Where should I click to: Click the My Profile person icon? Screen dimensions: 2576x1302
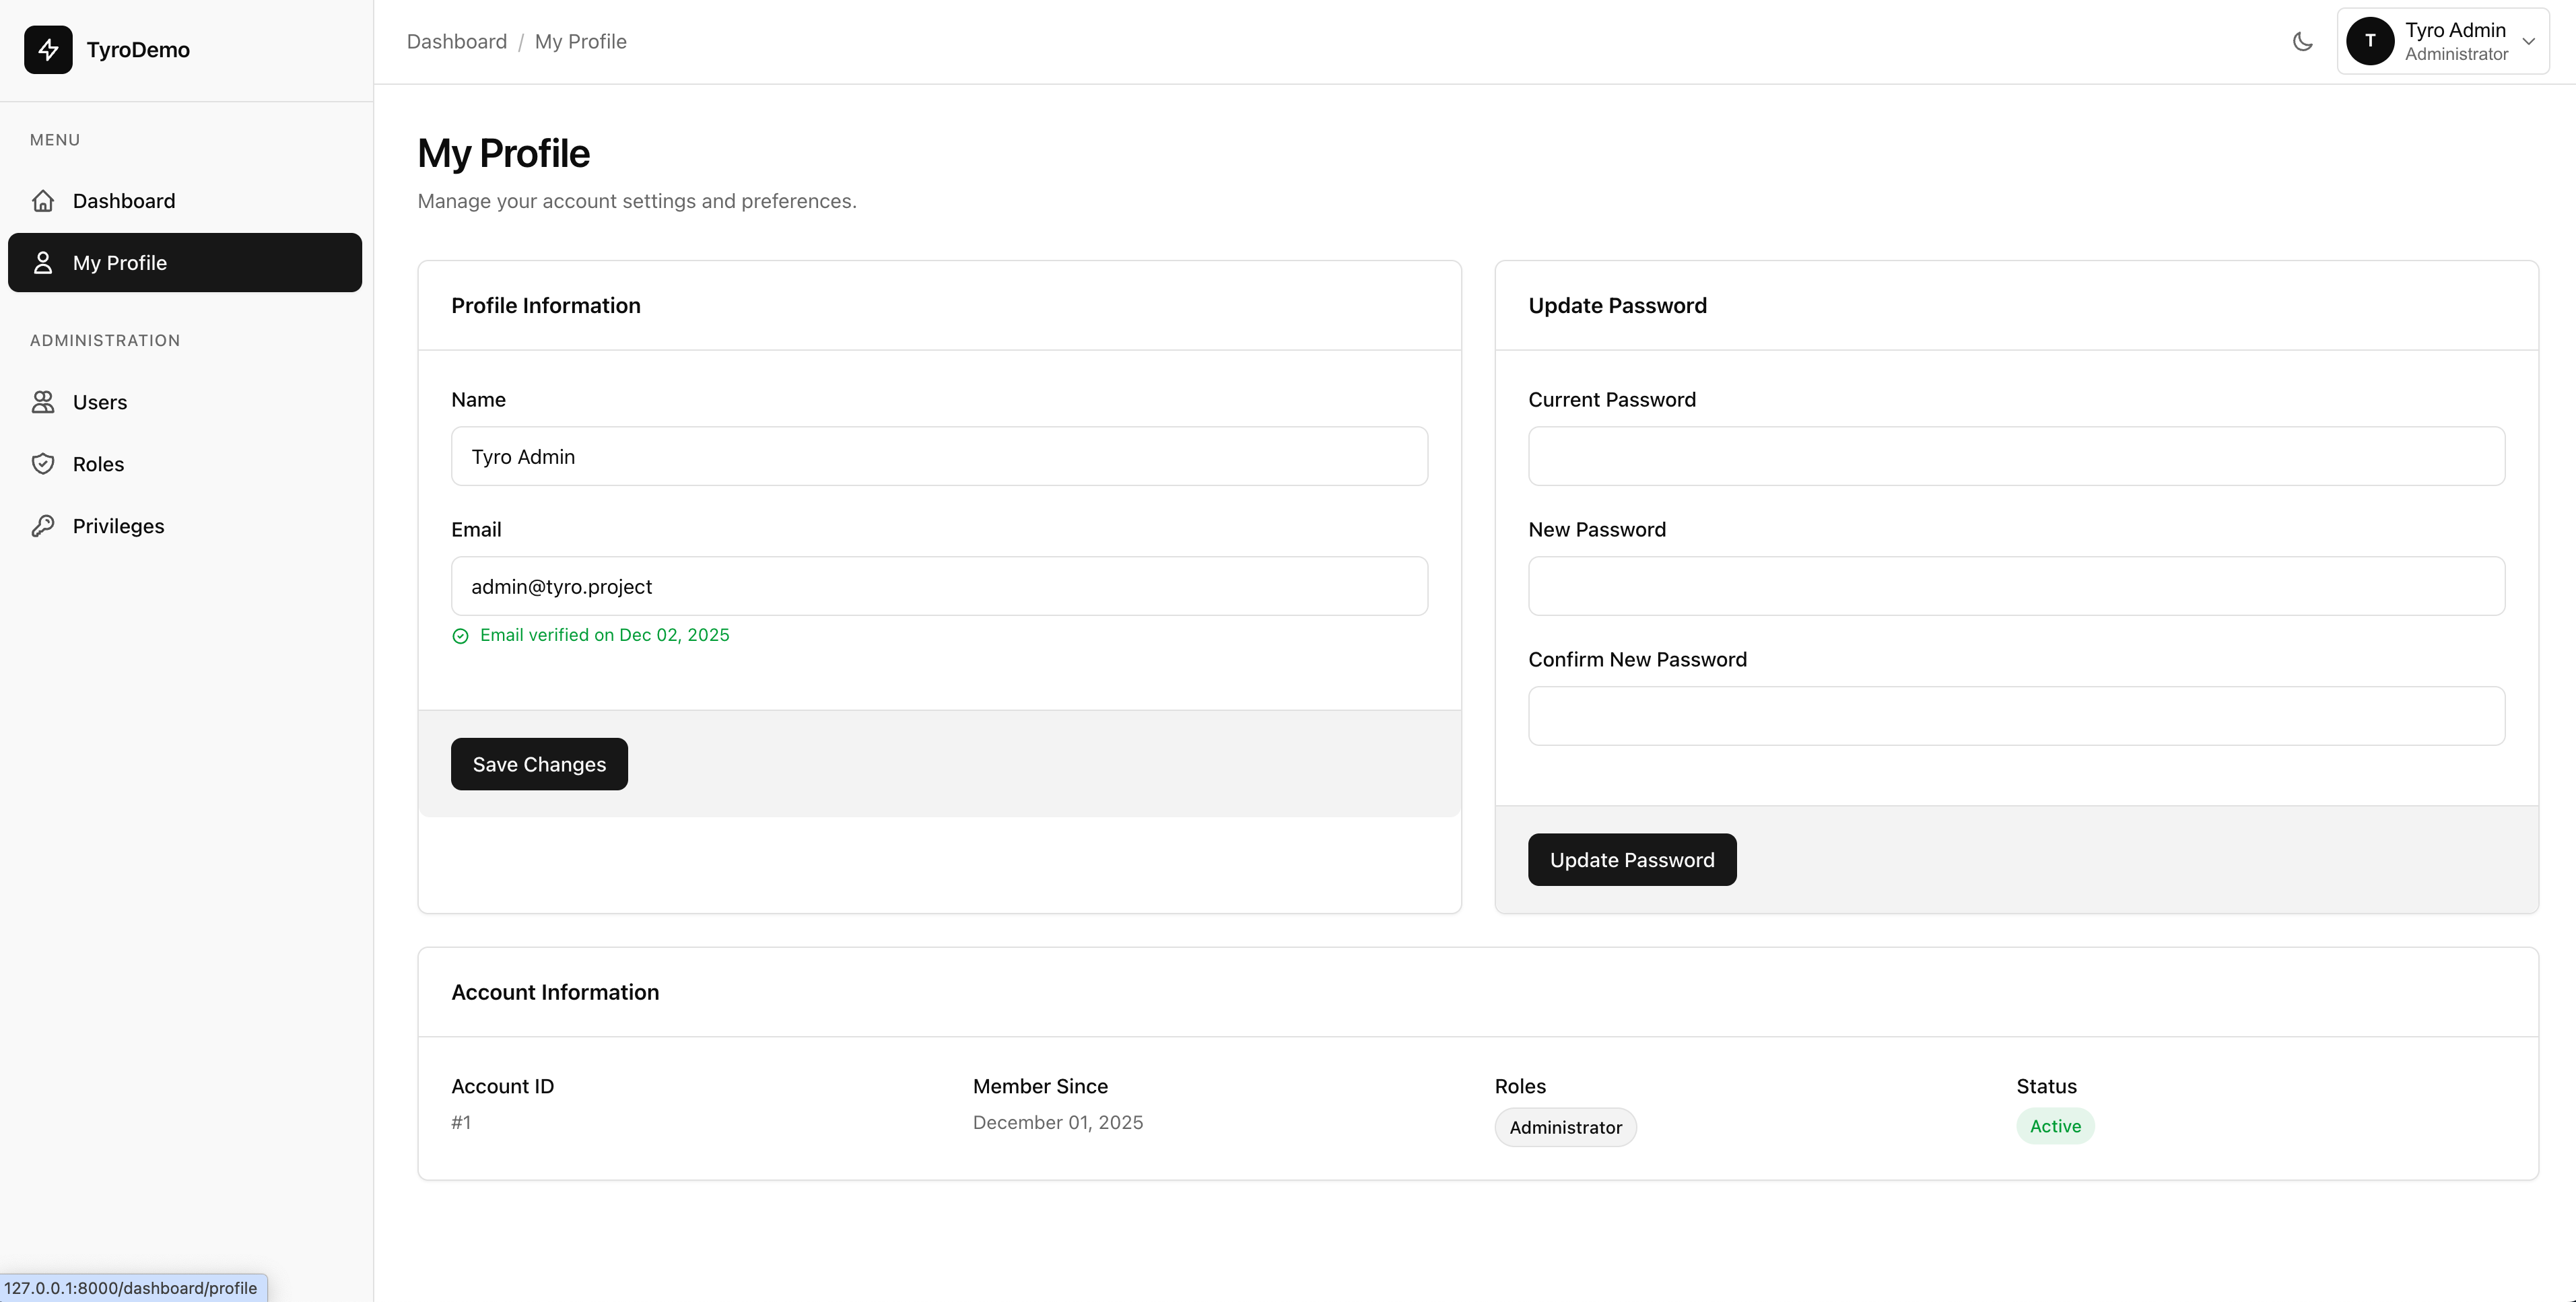(x=43, y=263)
